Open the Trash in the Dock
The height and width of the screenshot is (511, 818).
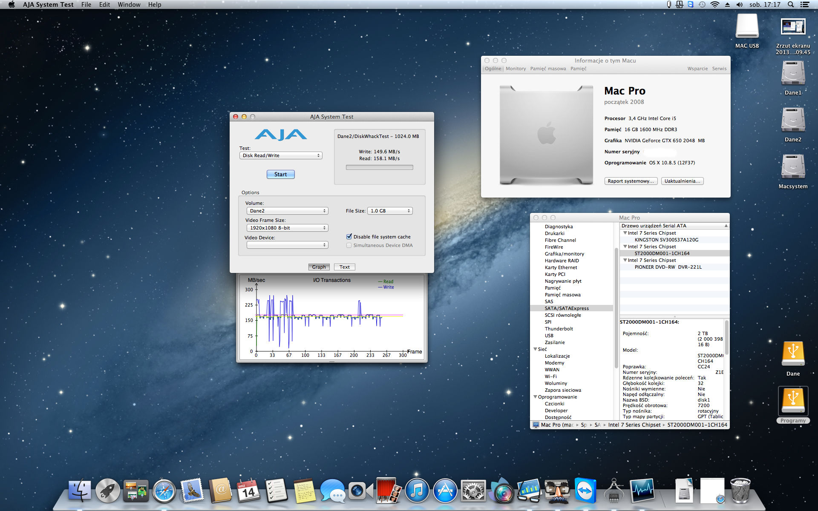[740, 491]
